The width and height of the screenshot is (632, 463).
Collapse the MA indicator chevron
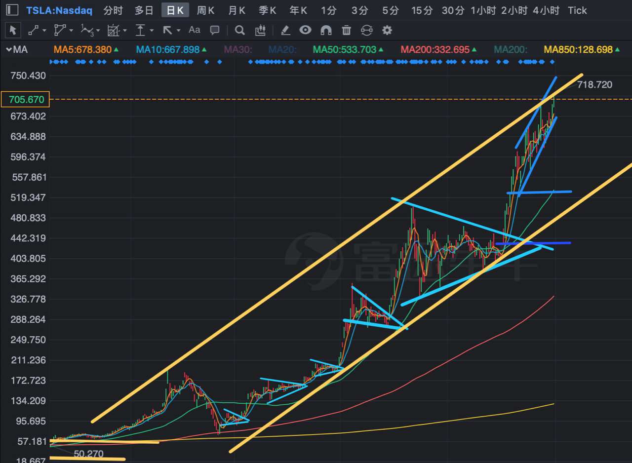coord(8,50)
